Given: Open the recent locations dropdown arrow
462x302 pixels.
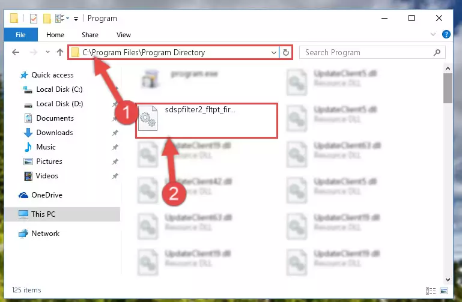Looking at the screenshot, I should (x=47, y=52).
